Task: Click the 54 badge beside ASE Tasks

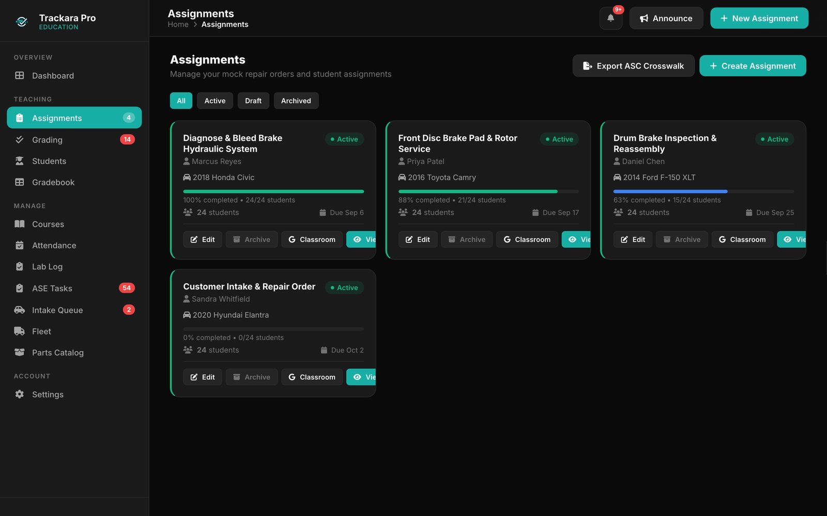Action: tap(127, 288)
